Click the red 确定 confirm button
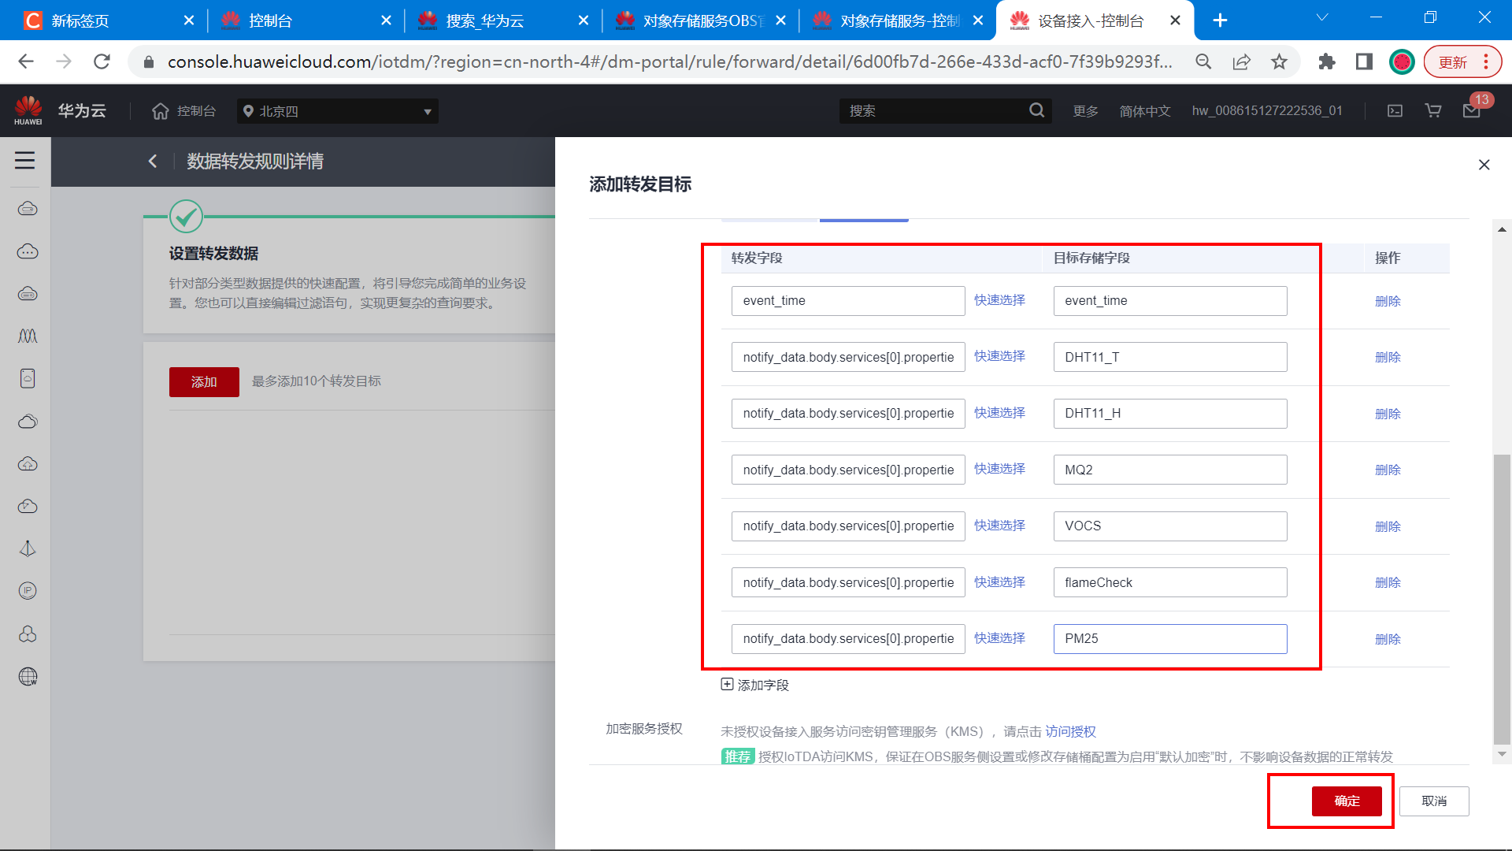Image resolution: width=1512 pixels, height=851 pixels. pyautogui.click(x=1347, y=801)
